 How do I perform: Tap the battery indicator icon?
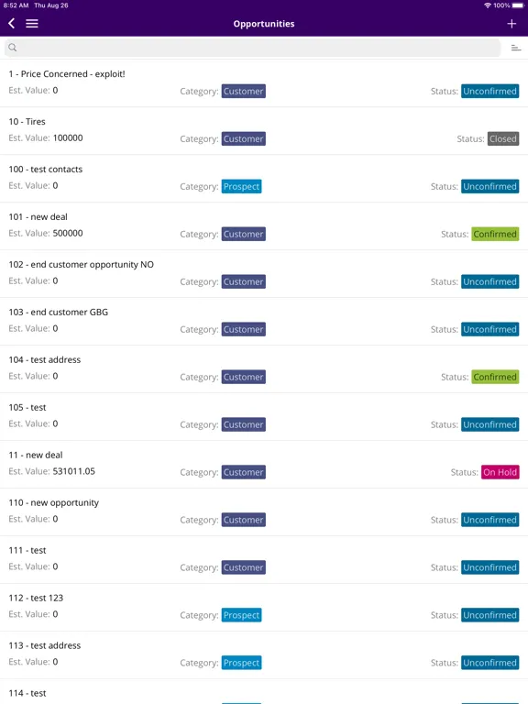click(518, 5)
